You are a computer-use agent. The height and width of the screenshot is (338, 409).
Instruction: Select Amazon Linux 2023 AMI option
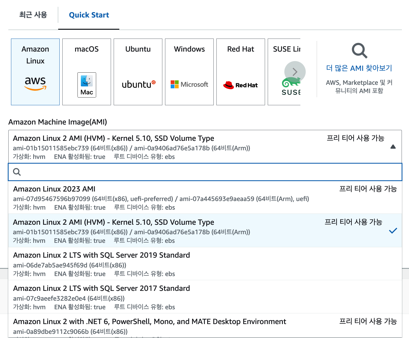205,197
